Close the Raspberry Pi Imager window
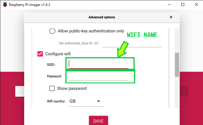Viewport: 203px width, 125px height. (196, 4)
